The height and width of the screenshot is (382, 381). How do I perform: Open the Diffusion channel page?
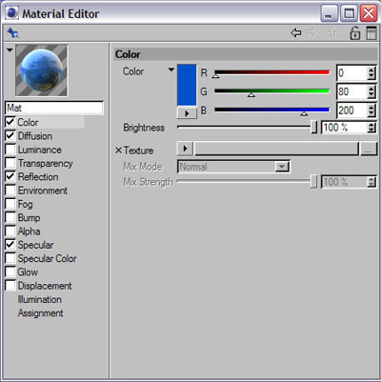[x=35, y=136]
